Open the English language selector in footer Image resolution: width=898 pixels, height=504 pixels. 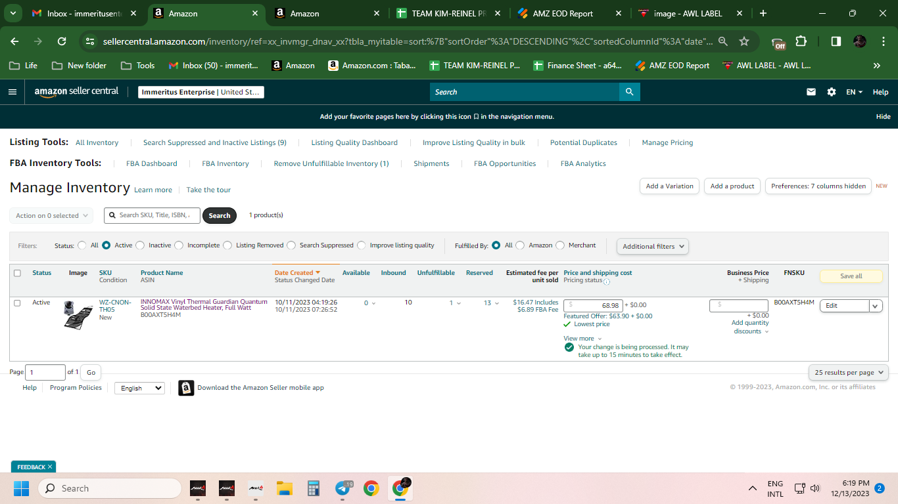coord(139,388)
